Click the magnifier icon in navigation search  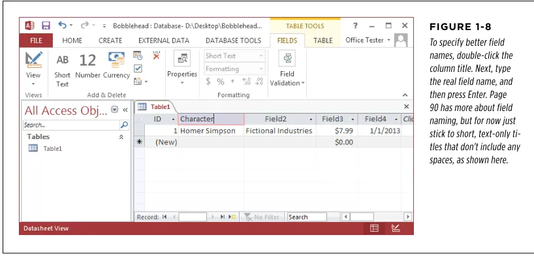tap(124, 125)
